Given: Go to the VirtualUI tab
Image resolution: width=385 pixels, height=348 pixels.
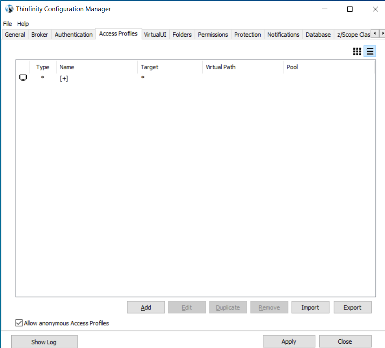Looking at the screenshot, I should click(155, 35).
